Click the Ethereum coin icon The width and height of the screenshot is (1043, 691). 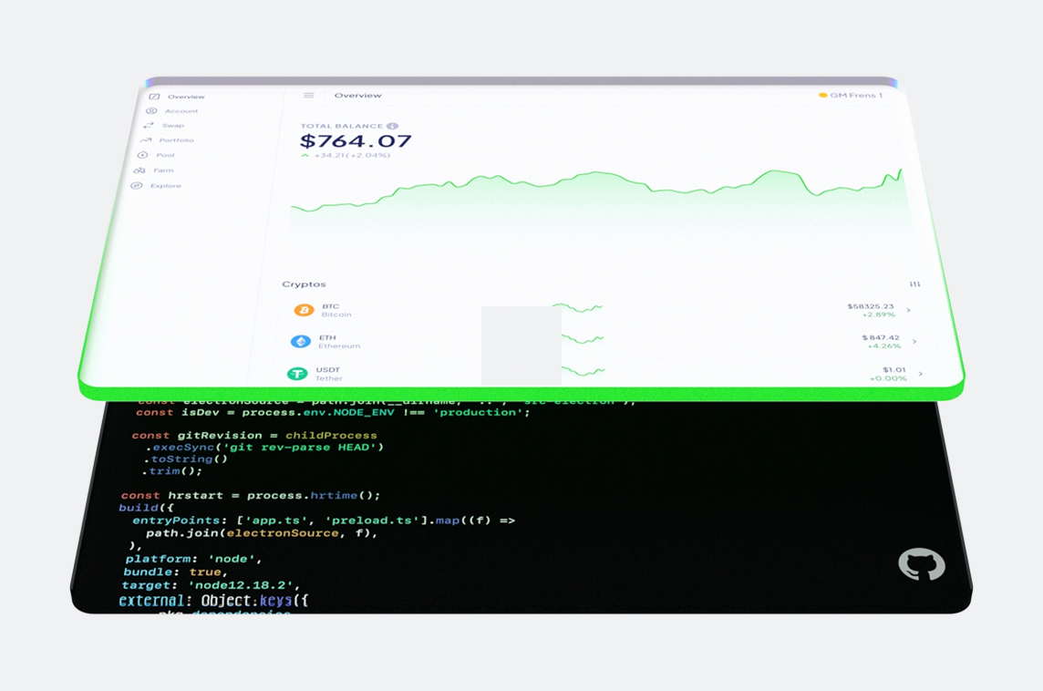coord(301,341)
